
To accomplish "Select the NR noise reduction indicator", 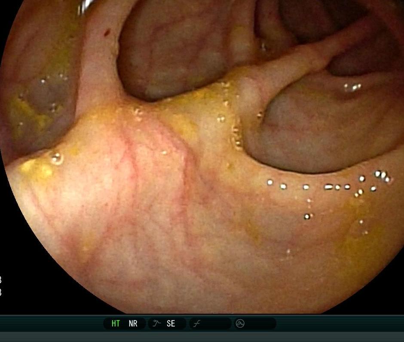I will [133, 323].
